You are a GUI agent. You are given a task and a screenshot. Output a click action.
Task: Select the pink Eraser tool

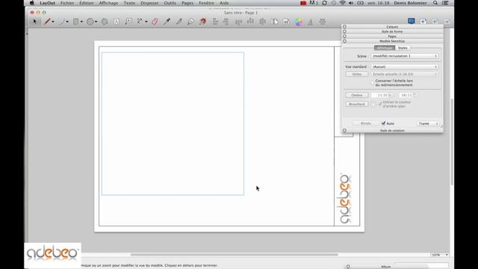(155, 22)
